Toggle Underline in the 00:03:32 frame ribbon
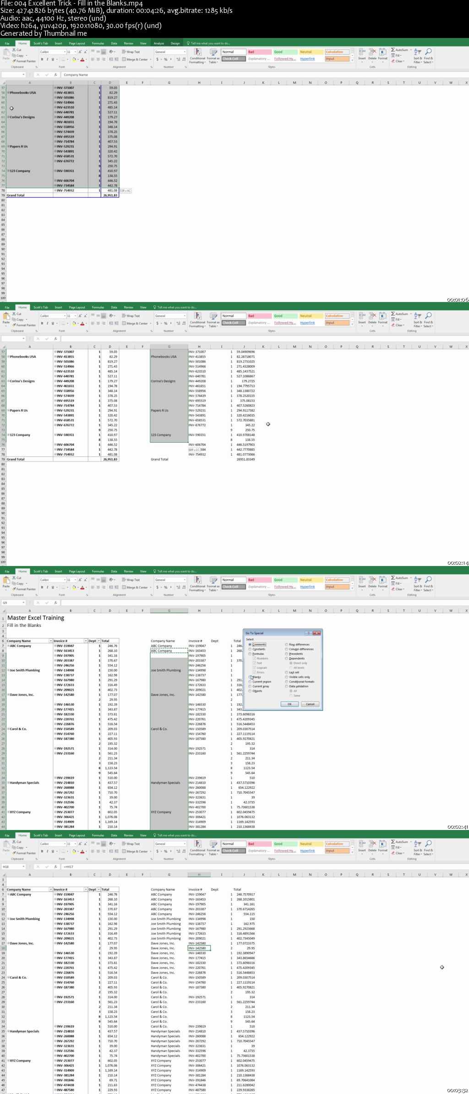 [53, 852]
